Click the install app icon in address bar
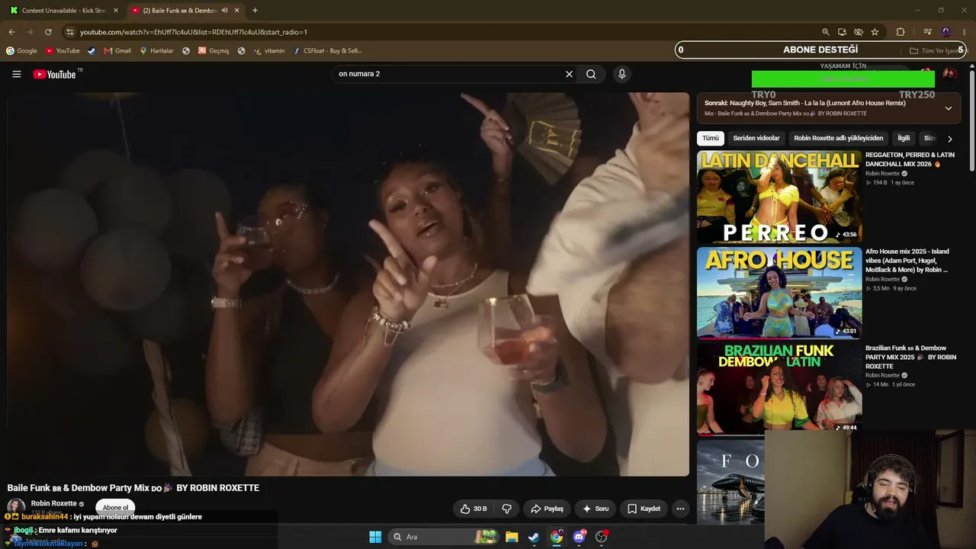This screenshot has width=976, height=549. [x=842, y=32]
